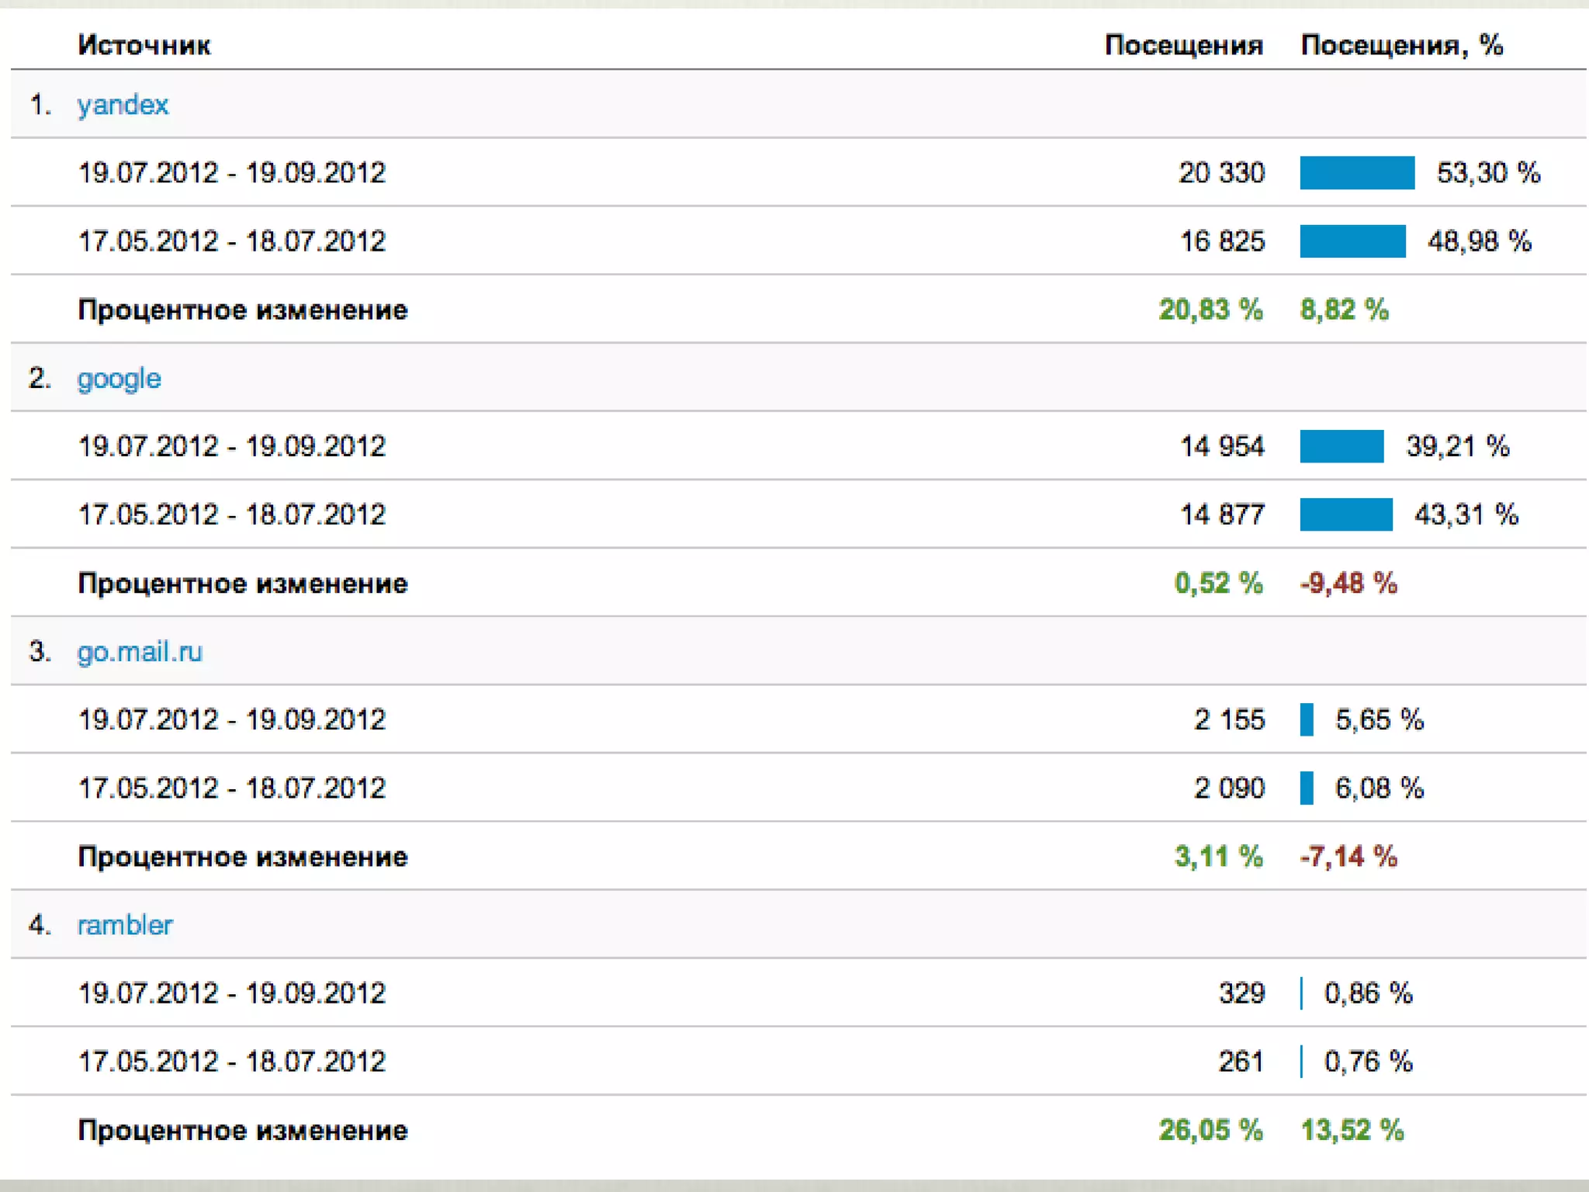Click rambler percent change 26,05 %
Image resolution: width=1589 pixels, height=1192 pixels.
pyautogui.click(x=1210, y=1130)
